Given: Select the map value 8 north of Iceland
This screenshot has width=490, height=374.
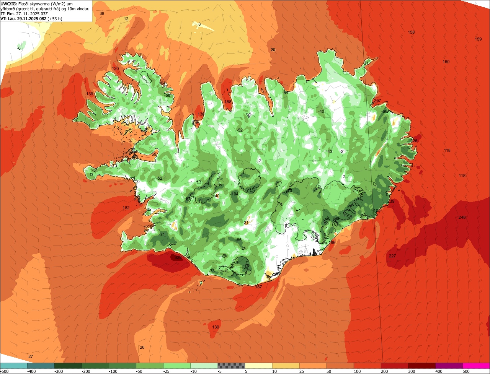Looking at the screenshot, I should pos(199,24).
